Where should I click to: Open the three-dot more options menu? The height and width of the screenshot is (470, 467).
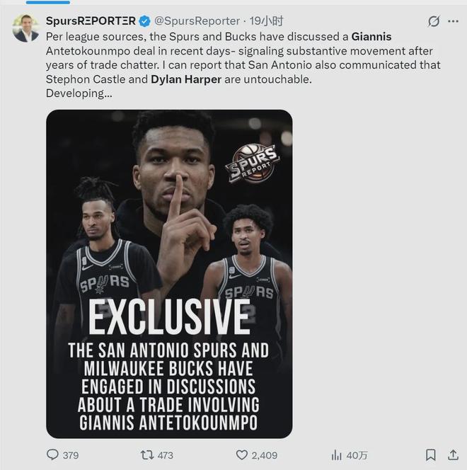[x=454, y=22]
